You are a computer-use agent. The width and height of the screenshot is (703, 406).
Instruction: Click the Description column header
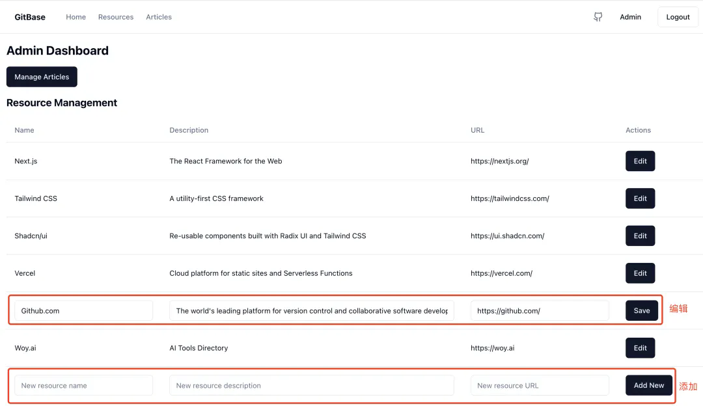click(x=189, y=130)
